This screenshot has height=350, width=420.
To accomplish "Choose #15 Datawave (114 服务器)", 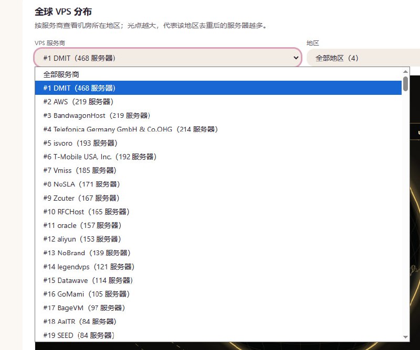I will coord(218,280).
